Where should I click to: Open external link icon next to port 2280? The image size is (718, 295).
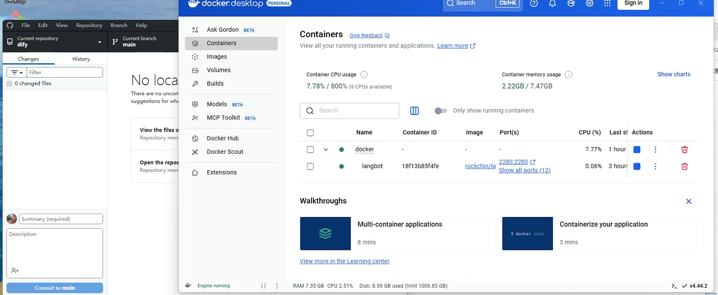pos(533,162)
